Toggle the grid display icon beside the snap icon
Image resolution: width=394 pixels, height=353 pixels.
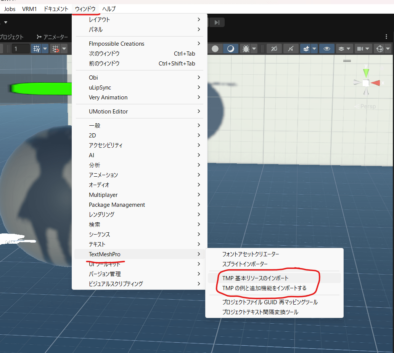(55, 48)
